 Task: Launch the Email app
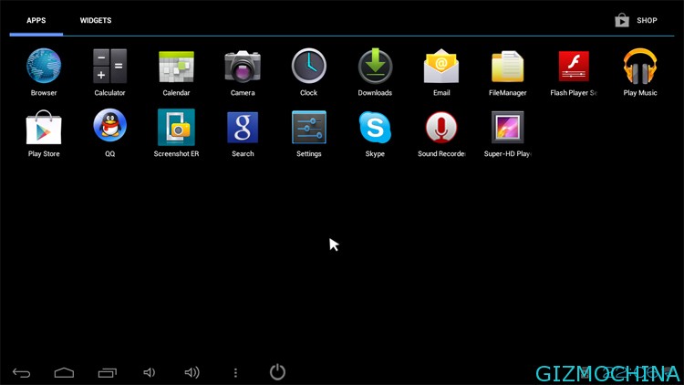point(441,68)
